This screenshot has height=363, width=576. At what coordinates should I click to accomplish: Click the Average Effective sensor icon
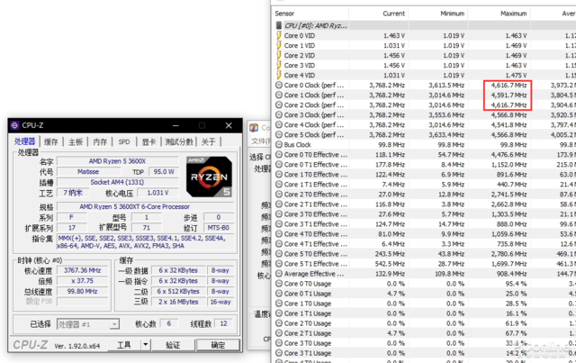(x=279, y=274)
